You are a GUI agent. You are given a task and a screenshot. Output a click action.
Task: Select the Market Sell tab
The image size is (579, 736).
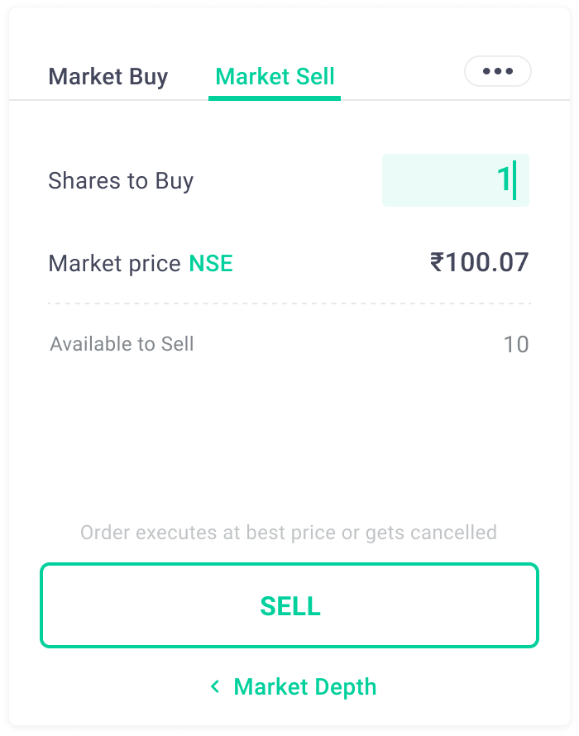point(275,76)
